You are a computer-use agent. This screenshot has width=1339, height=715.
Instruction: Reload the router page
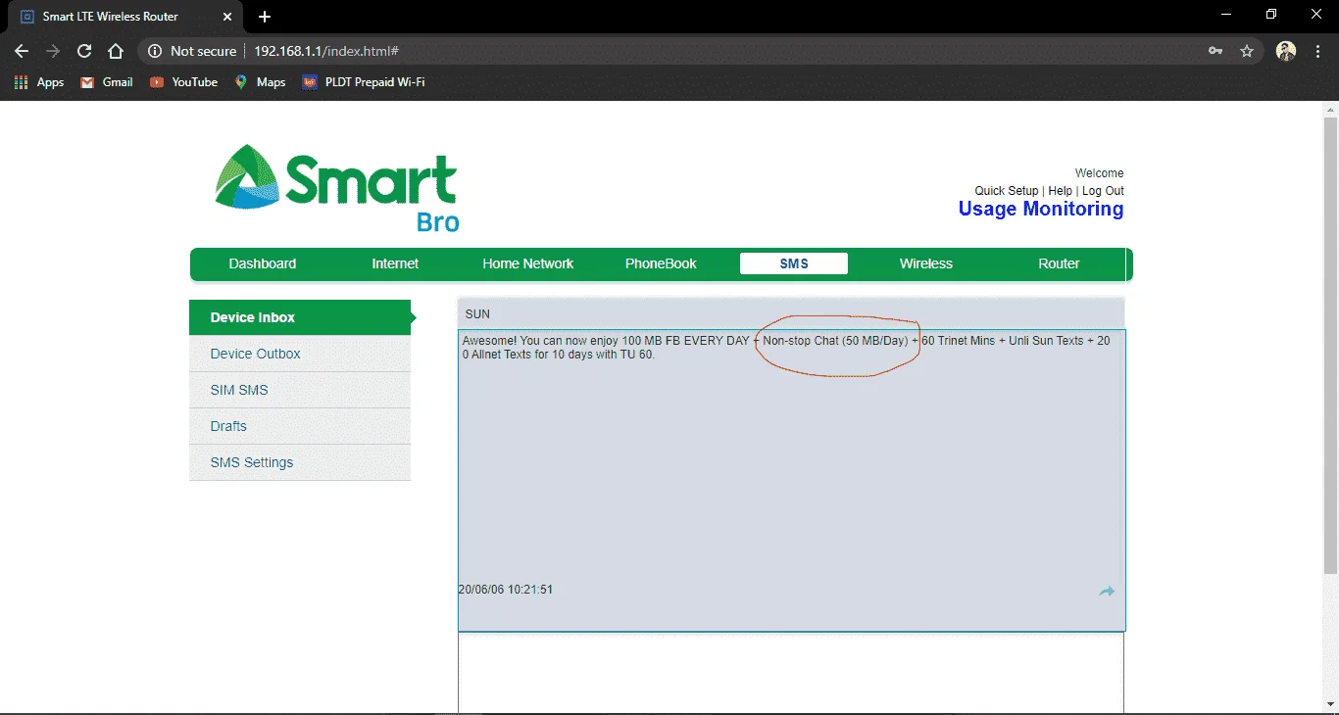84,51
